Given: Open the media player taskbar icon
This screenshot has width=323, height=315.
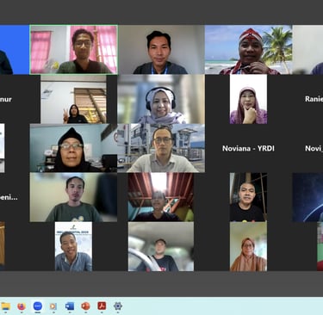Looking at the screenshot, I should point(53,306).
